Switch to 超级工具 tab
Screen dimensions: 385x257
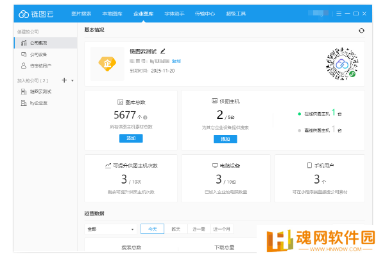point(236,13)
